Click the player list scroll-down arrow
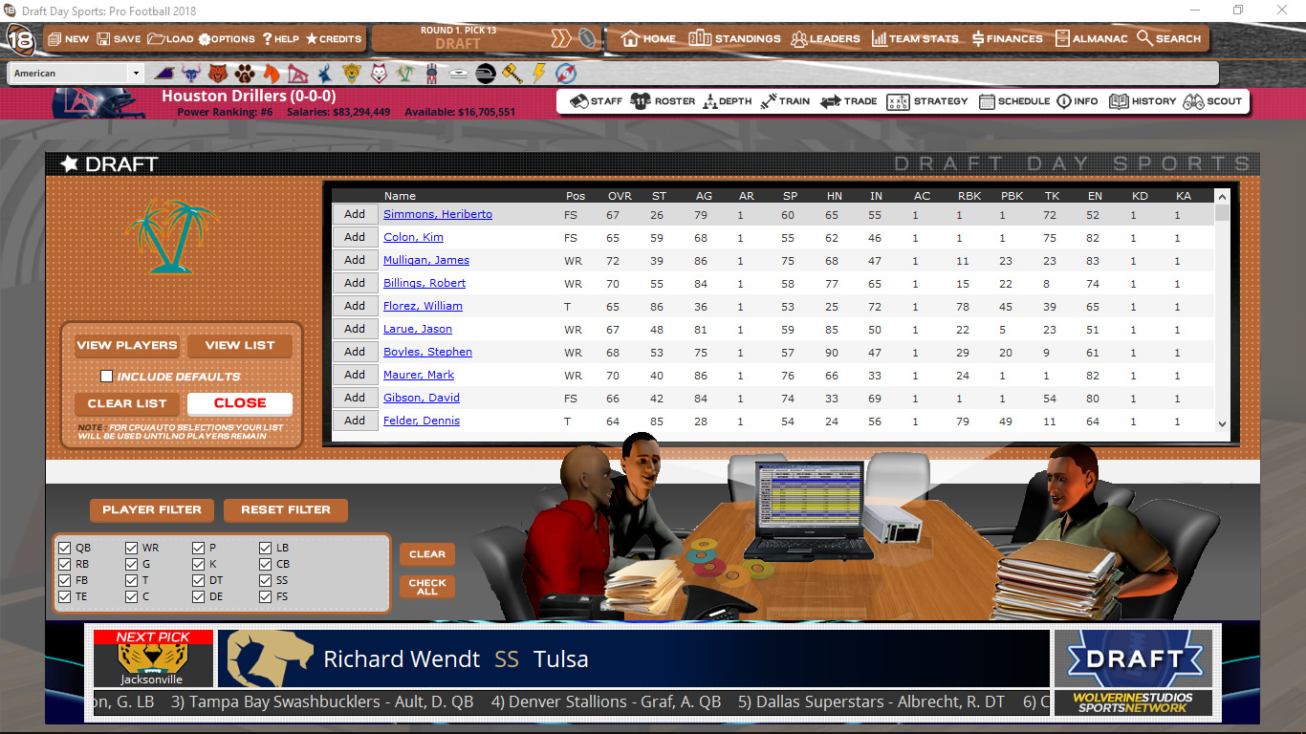Screen dimensions: 1306x734 point(1222,423)
